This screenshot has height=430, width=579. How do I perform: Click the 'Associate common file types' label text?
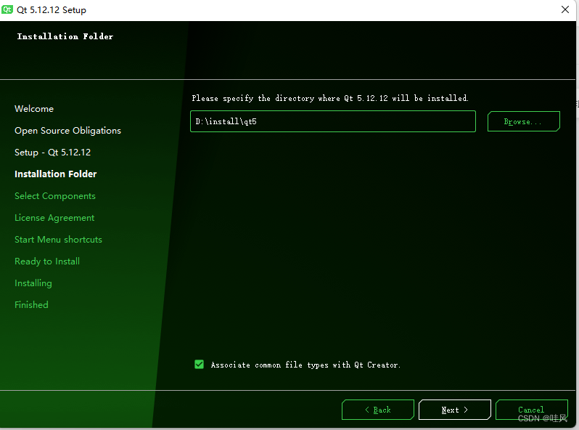(x=305, y=365)
